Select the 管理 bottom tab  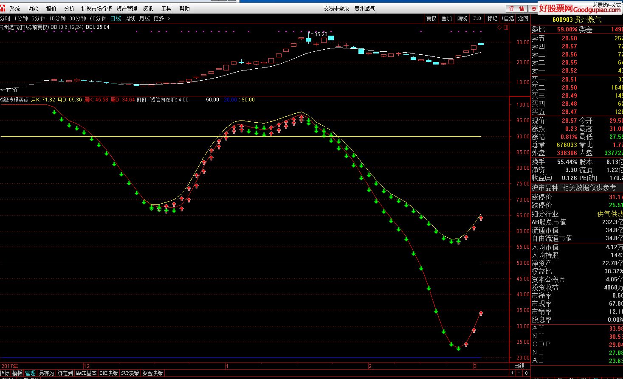[x=31, y=373]
